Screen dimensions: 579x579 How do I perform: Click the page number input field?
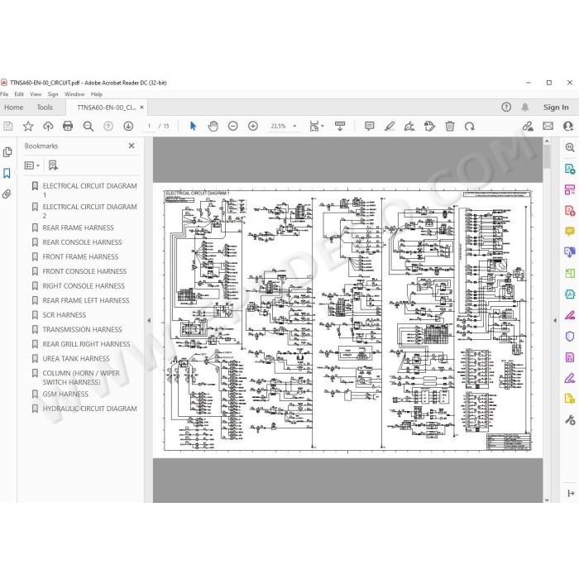pyautogui.click(x=149, y=126)
